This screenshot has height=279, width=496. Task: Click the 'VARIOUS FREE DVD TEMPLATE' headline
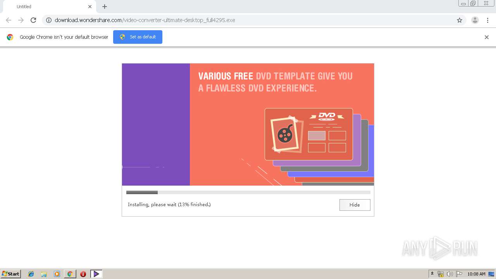pyautogui.click(x=276, y=82)
